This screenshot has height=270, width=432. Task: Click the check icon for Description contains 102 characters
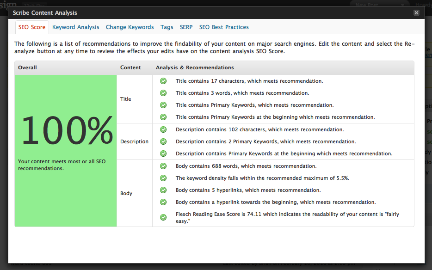(163, 129)
